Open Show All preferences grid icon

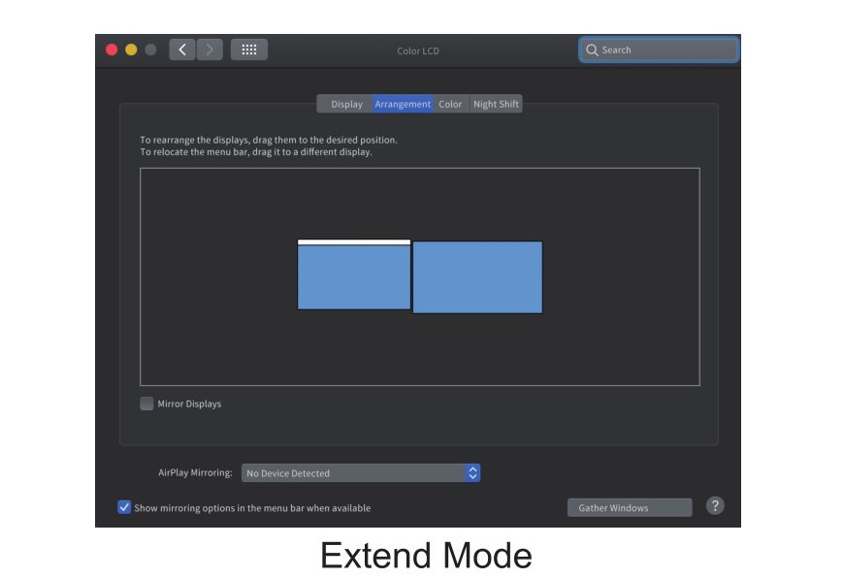(x=248, y=49)
